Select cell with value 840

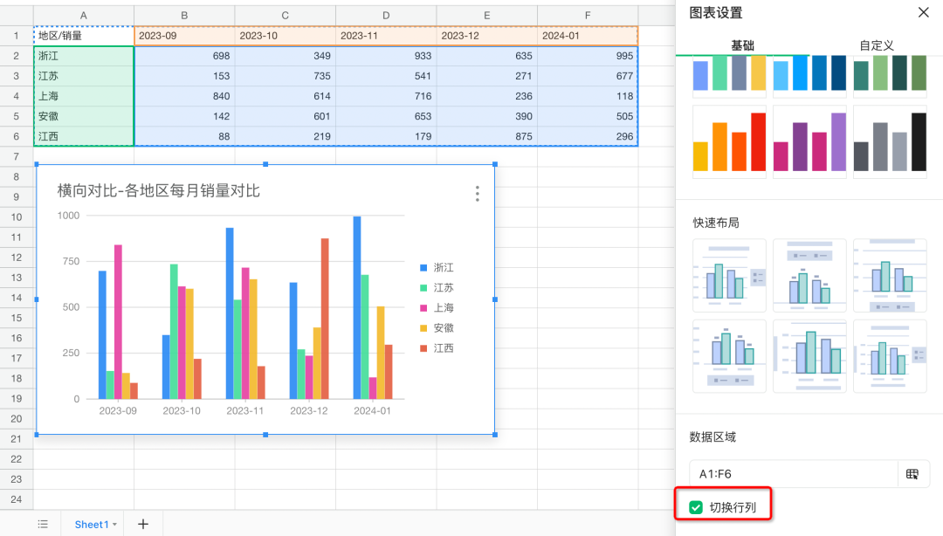pyautogui.click(x=184, y=96)
